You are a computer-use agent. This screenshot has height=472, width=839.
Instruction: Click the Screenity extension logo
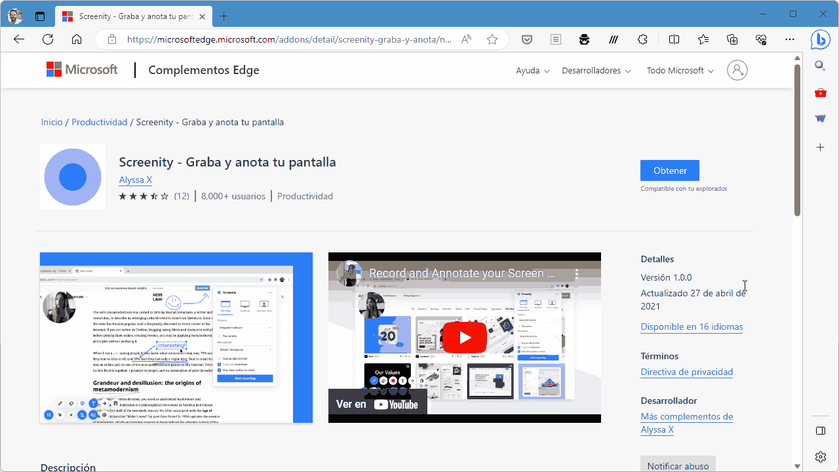click(x=73, y=177)
